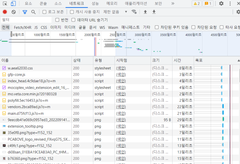Switch to the 소스 tab

pyautogui.click(x=58, y=4)
